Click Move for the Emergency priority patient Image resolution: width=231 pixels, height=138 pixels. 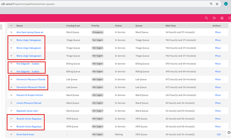tap(218, 32)
